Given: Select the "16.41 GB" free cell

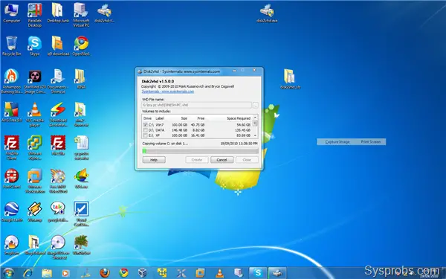Looking at the screenshot, I should coord(198,135).
